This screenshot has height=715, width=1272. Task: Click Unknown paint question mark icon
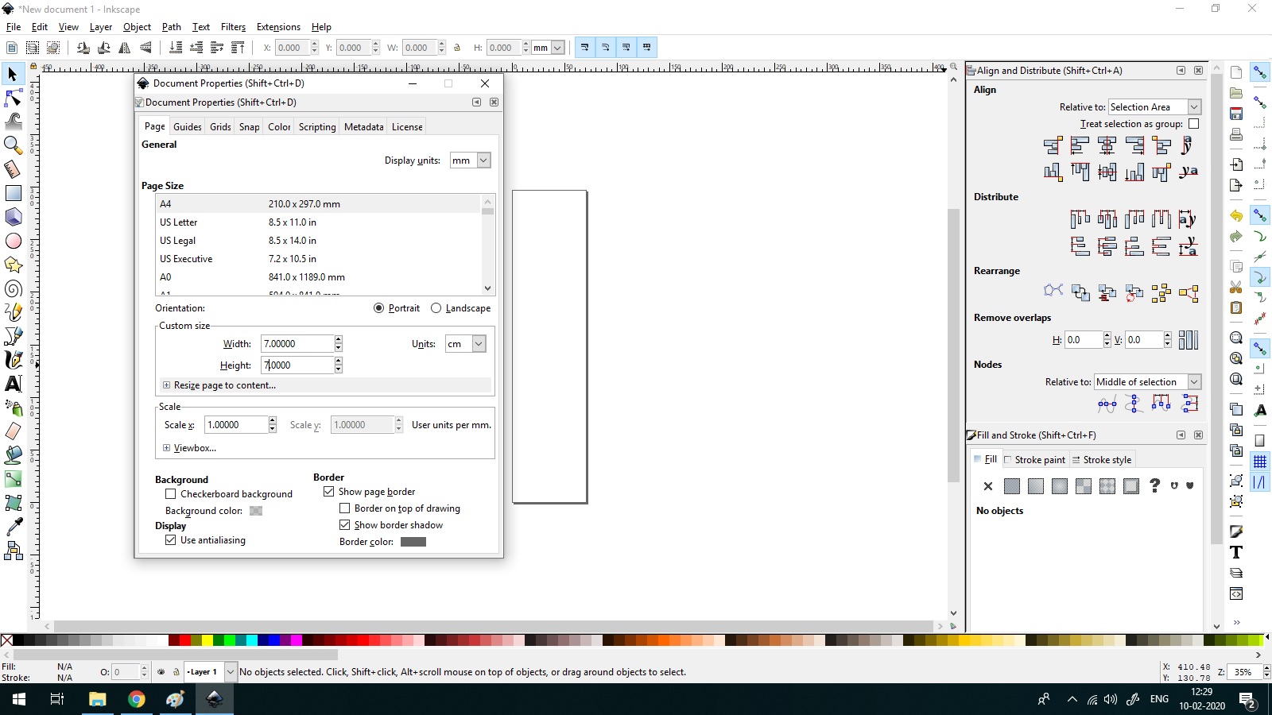(x=1154, y=485)
